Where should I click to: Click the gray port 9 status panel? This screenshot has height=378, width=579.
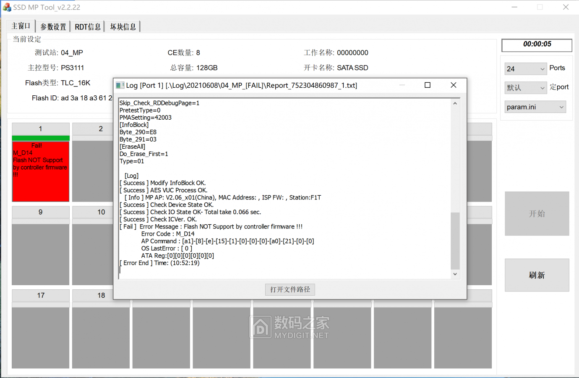(41, 255)
